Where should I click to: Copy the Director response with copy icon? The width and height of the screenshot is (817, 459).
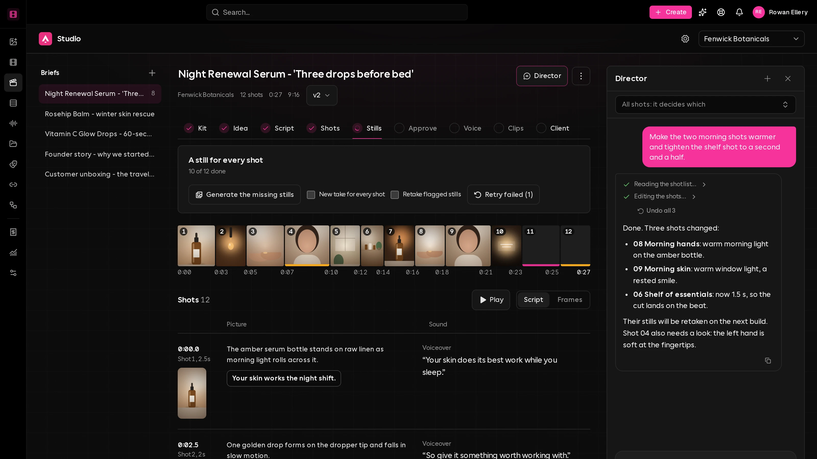coord(767,361)
